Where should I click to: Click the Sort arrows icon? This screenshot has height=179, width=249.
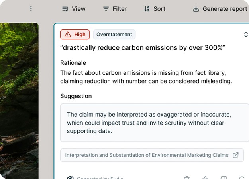point(147,9)
